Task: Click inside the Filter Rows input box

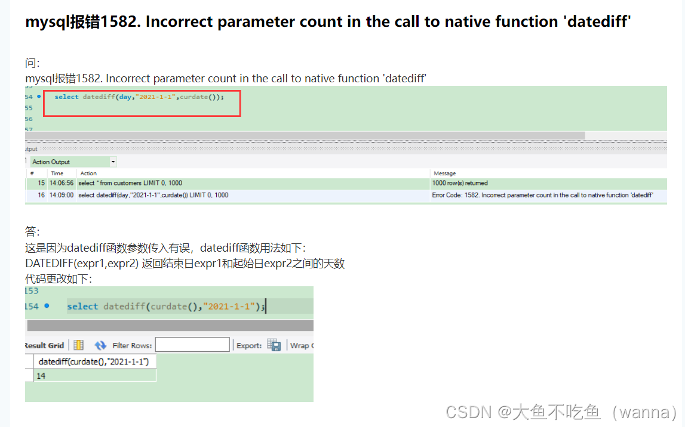Action: (x=192, y=344)
